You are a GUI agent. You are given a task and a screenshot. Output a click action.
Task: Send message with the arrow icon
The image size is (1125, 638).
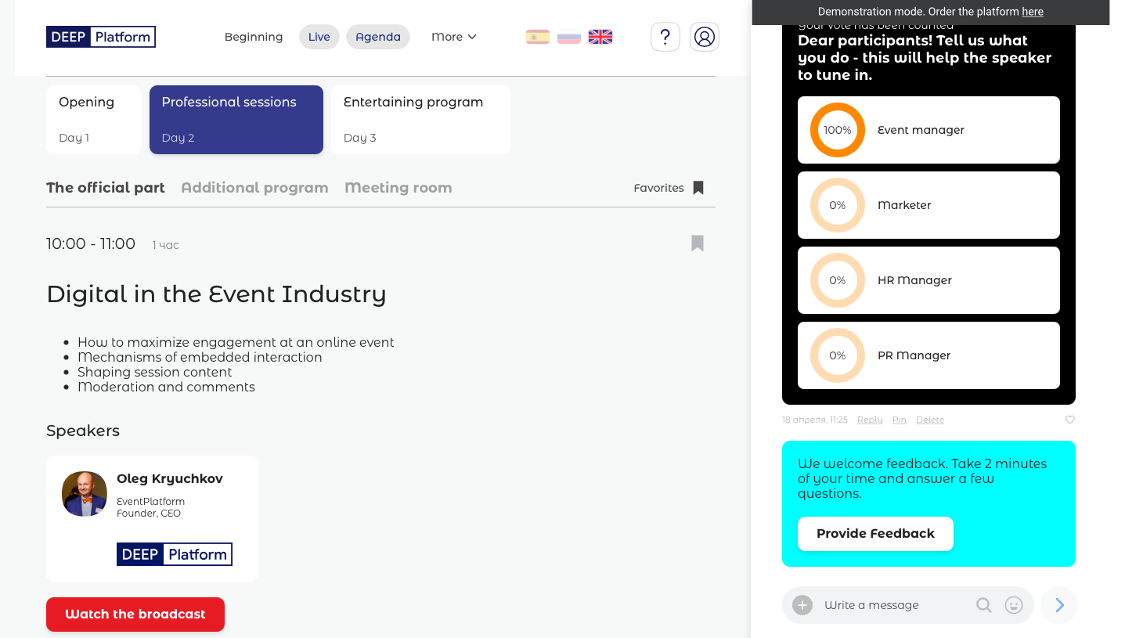click(x=1059, y=605)
